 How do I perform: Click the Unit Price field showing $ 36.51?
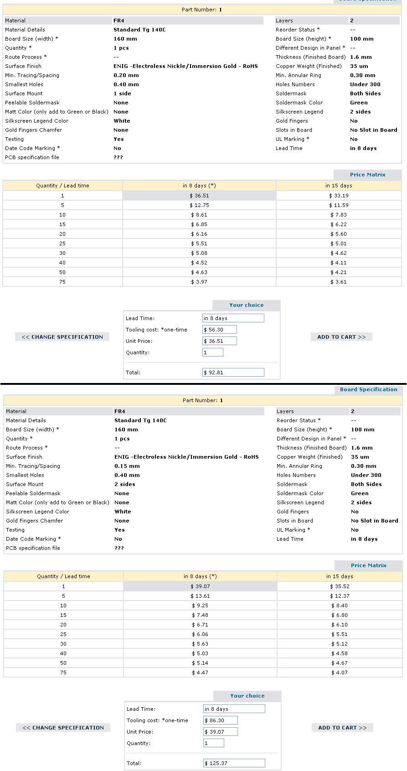pos(220,341)
